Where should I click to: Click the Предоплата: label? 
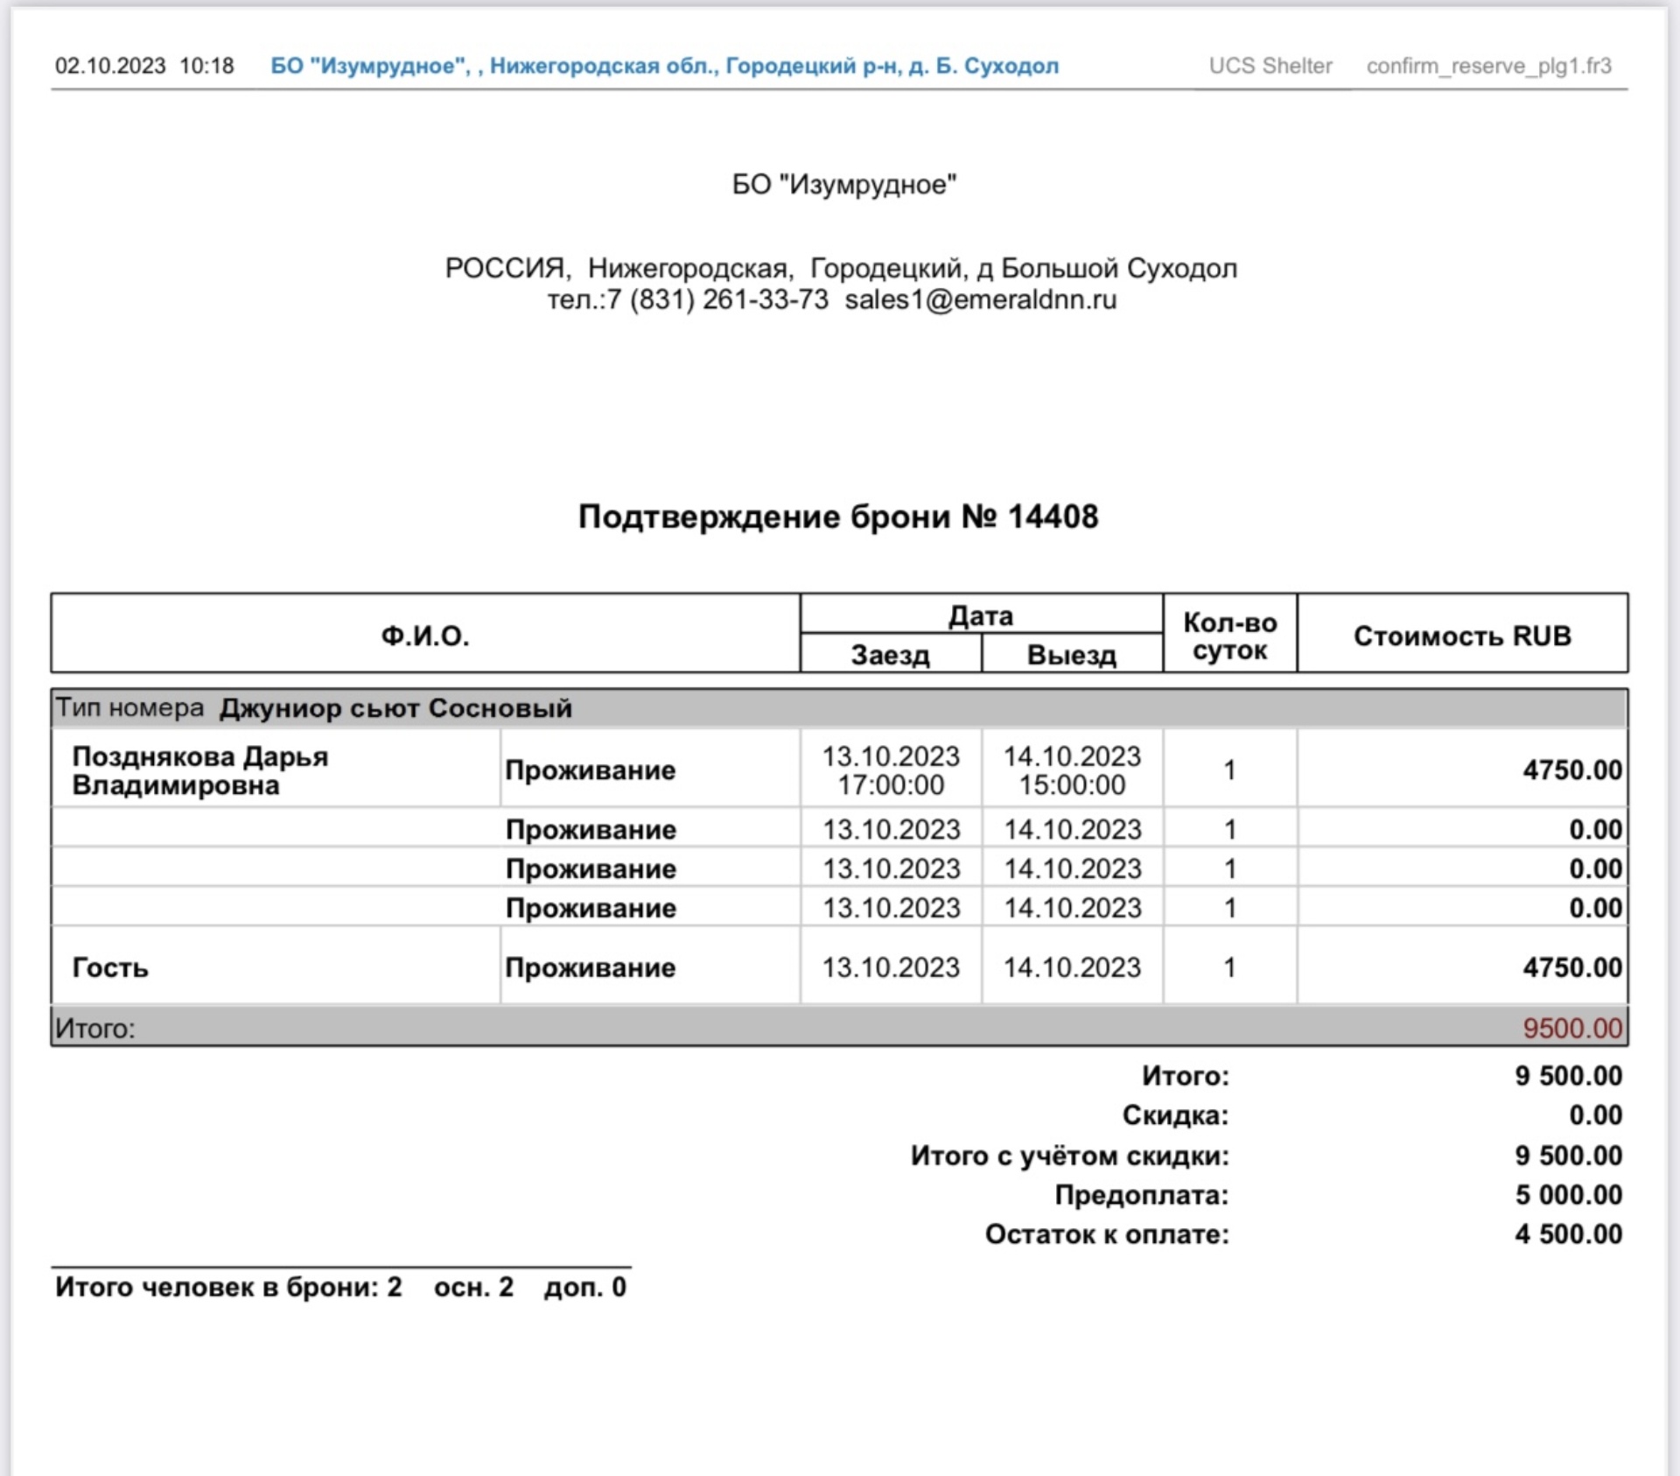tap(1141, 1195)
